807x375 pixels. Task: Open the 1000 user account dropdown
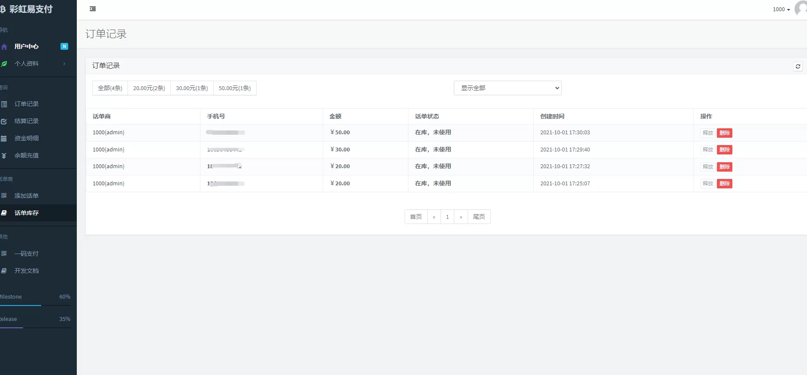coord(781,9)
